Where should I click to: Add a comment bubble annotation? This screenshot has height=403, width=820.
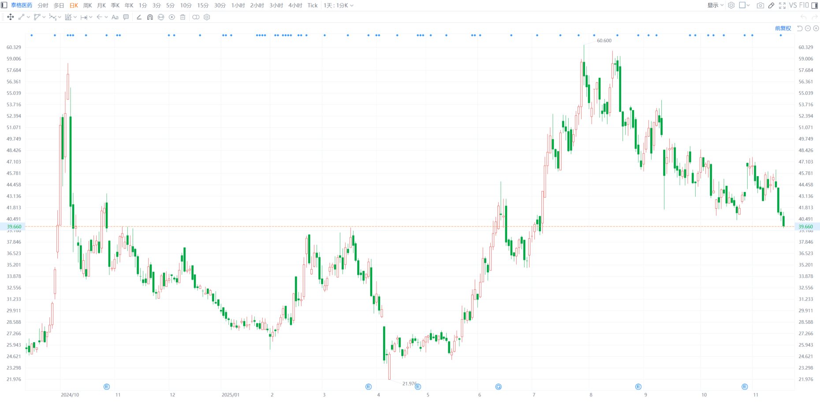pyautogui.click(x=126, y=17)
